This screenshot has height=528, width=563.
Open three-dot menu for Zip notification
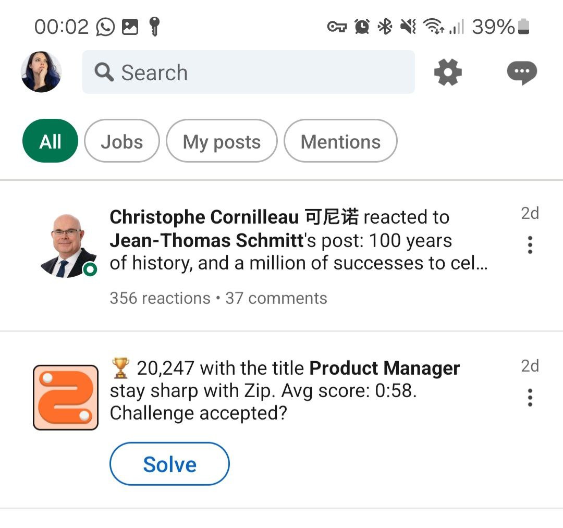(530, 398)
